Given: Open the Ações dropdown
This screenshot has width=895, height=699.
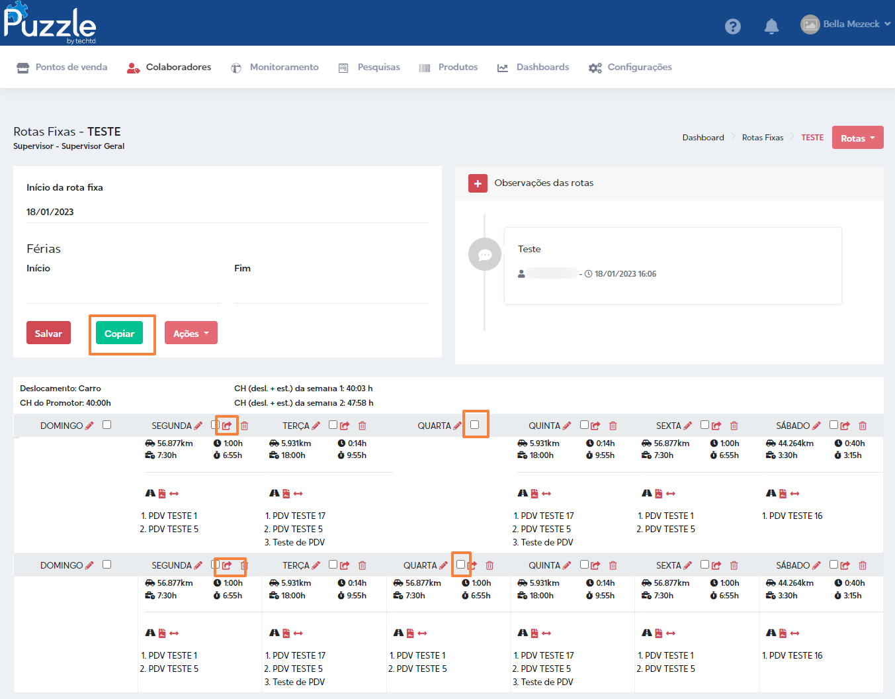Looking at the screenshot, I should pos(191,333).
